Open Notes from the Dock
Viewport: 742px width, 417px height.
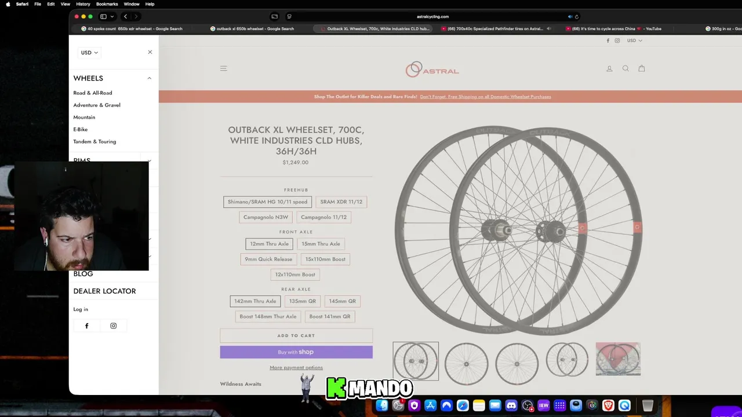[x=479, y=405]
